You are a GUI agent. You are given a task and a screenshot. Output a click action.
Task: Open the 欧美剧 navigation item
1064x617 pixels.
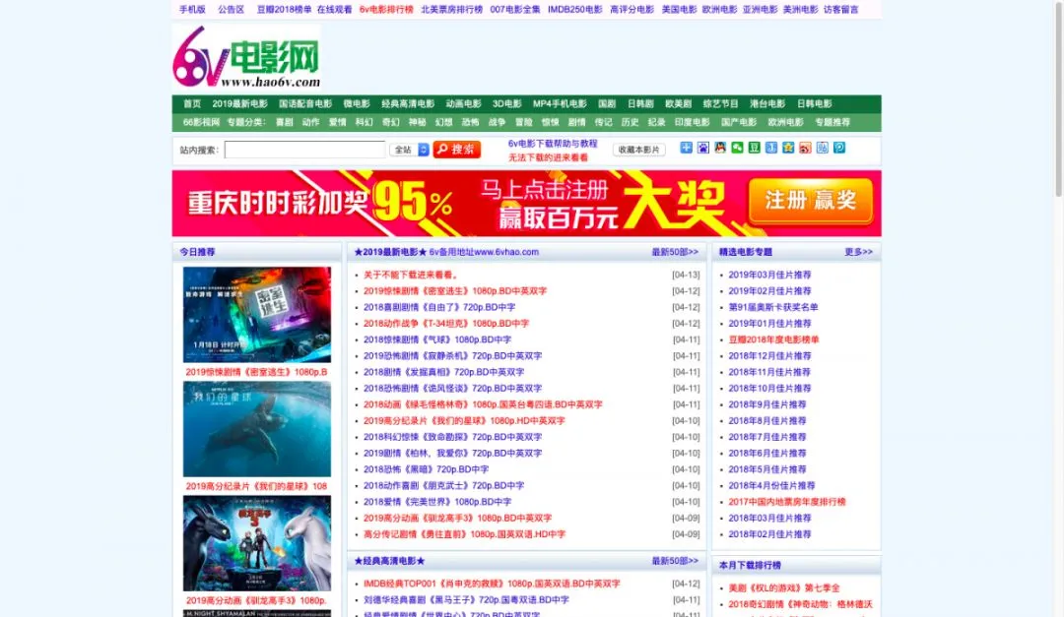coord(678,103)
